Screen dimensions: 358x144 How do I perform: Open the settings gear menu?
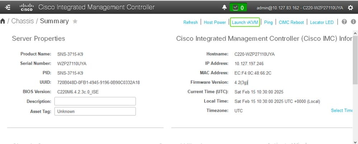[x=350, y=8]
